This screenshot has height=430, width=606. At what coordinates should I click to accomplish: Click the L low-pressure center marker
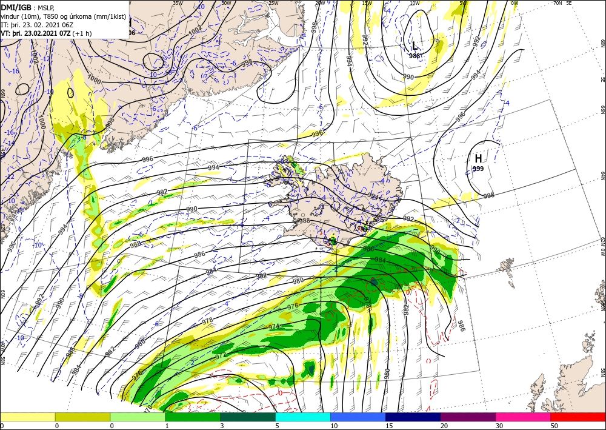click(415, 46)
